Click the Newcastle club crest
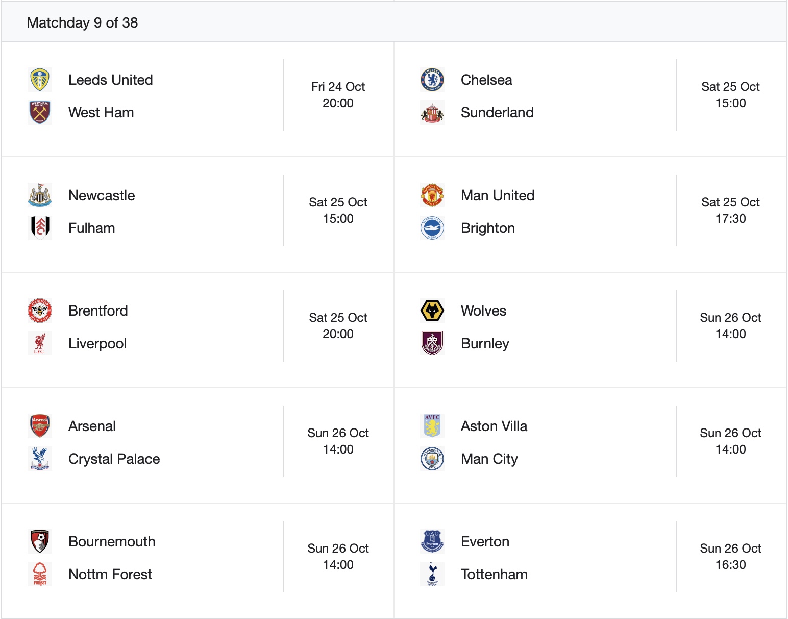Image resolution: width=788 pixels, height=619 pixels. pos(40,196)
